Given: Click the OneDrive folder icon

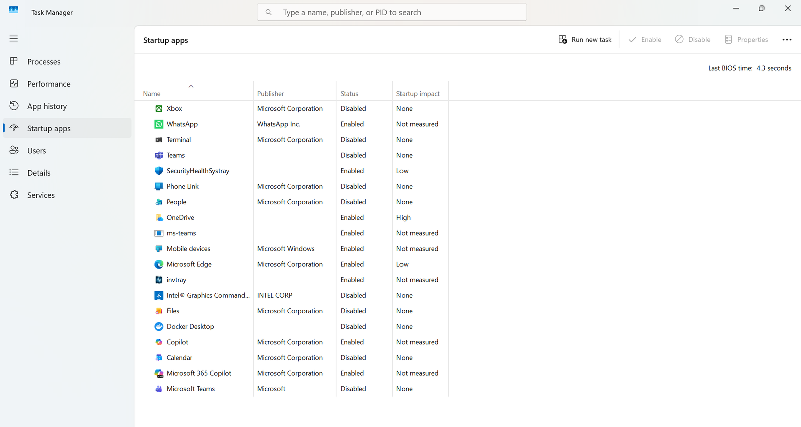Looking at the screenshot, I should point(159,218).
